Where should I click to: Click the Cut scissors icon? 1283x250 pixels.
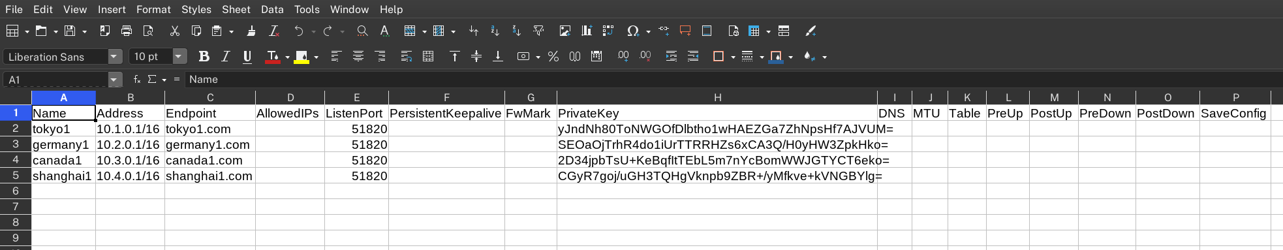click(x=174, y=31)
